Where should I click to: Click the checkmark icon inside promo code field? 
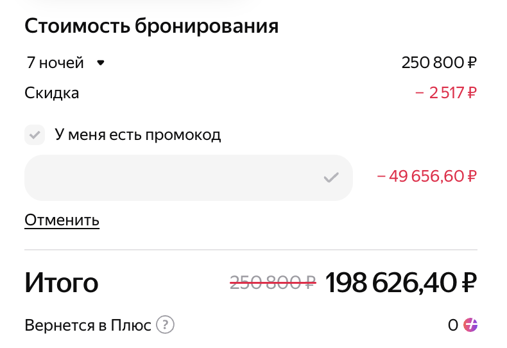[x=331, y=177]
